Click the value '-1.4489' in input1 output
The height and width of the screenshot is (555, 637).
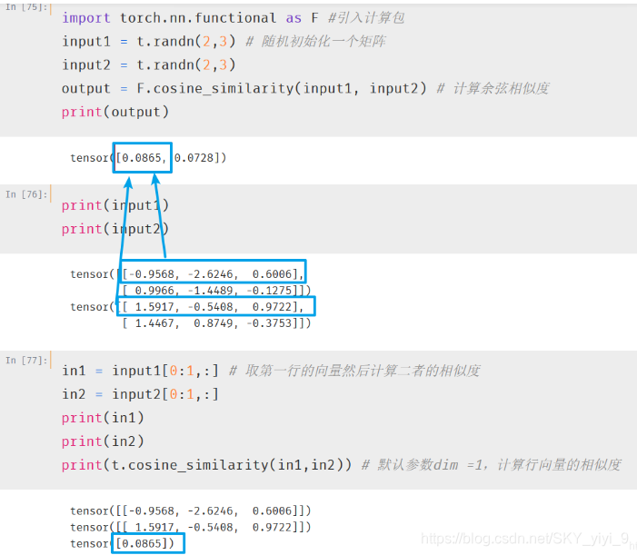210,291
